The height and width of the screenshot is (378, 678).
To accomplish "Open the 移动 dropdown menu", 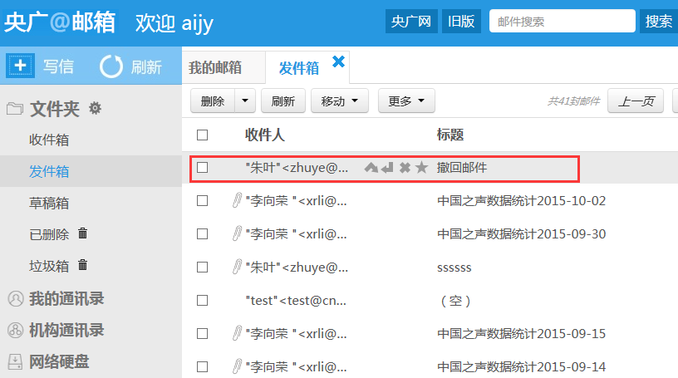I will point(340,101).
